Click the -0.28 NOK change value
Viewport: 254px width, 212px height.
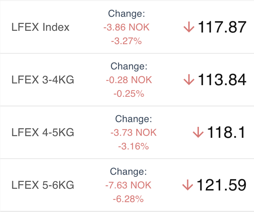(x=129, y=80)
